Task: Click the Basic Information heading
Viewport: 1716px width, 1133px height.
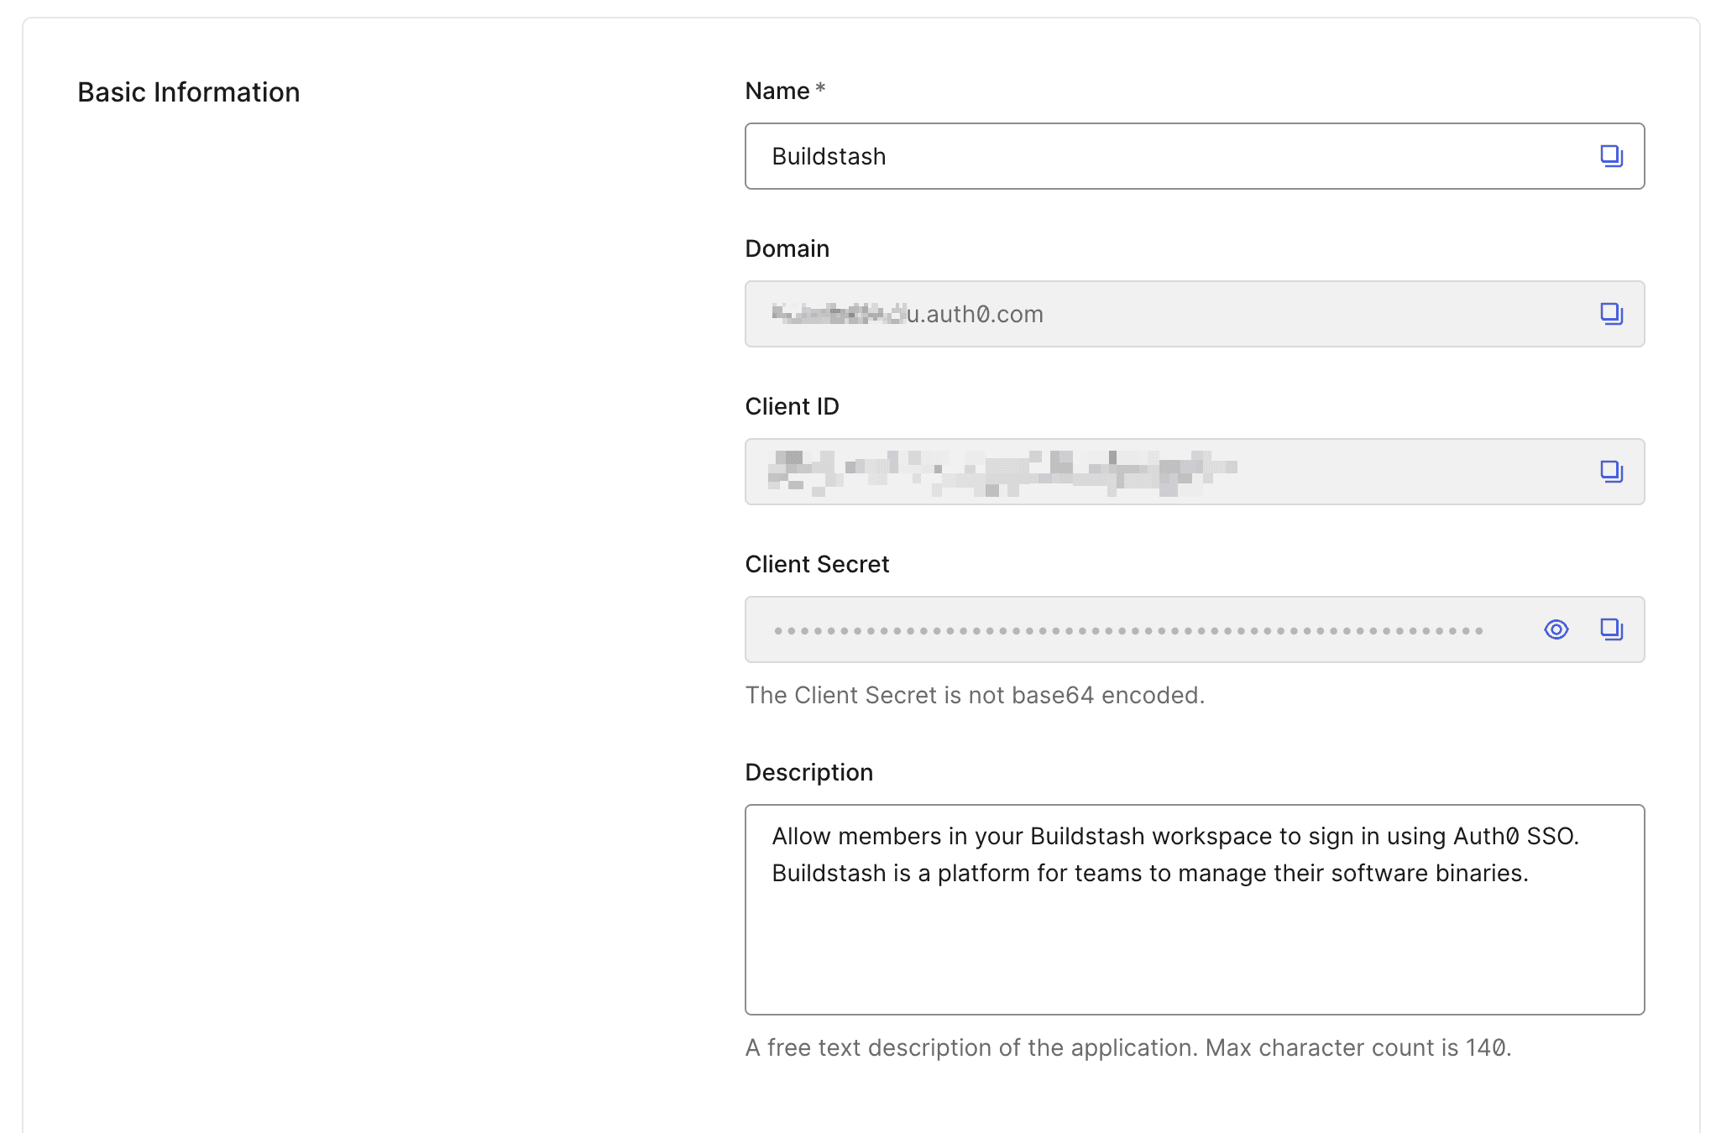Action: pyautogui.click(x=188, y=91)
